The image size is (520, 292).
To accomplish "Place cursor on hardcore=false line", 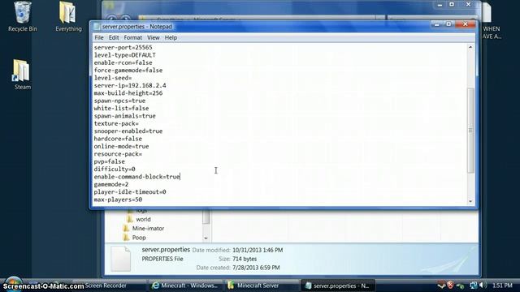I will click(x=118, y=139).
